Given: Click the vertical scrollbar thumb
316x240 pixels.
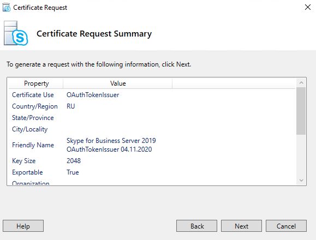Looking at the screenshot, I should click(301, 111).
